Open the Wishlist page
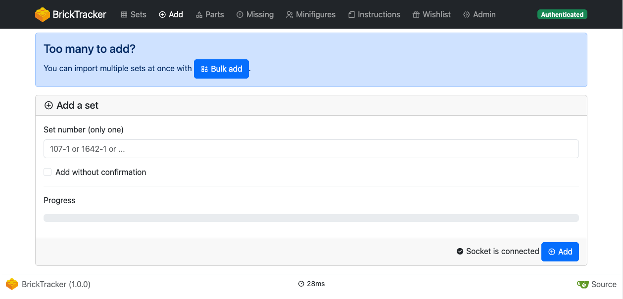Image resolution: width=623 pixels, height=299 pixels. click(431, 14)
